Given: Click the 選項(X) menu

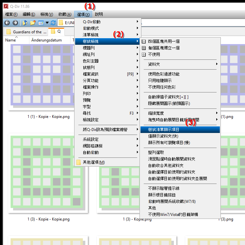Looking at the screenshot, I should click(83, 14).
